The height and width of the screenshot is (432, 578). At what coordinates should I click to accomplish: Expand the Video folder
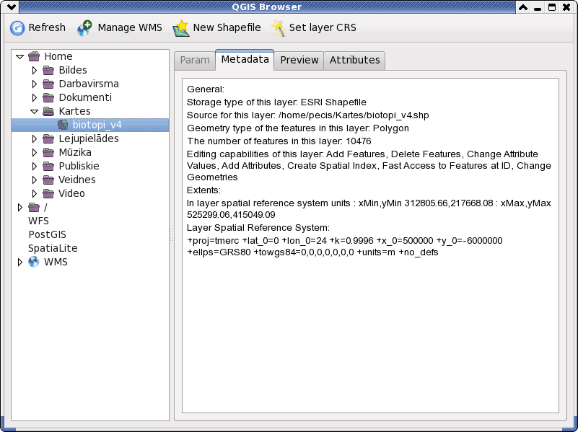coord(35,193)
